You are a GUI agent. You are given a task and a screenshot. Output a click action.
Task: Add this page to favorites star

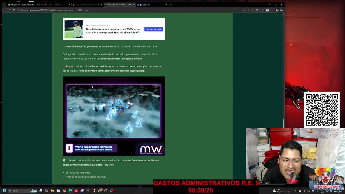(x=252, y=10)
